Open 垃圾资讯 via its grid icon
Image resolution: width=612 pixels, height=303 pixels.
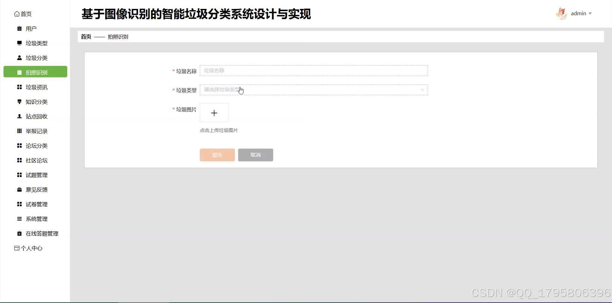click(x=19, y=87)
